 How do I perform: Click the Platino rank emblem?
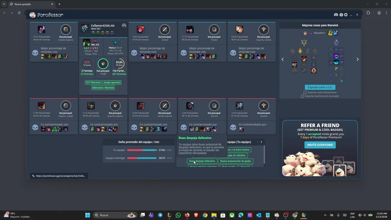(115, 42)
